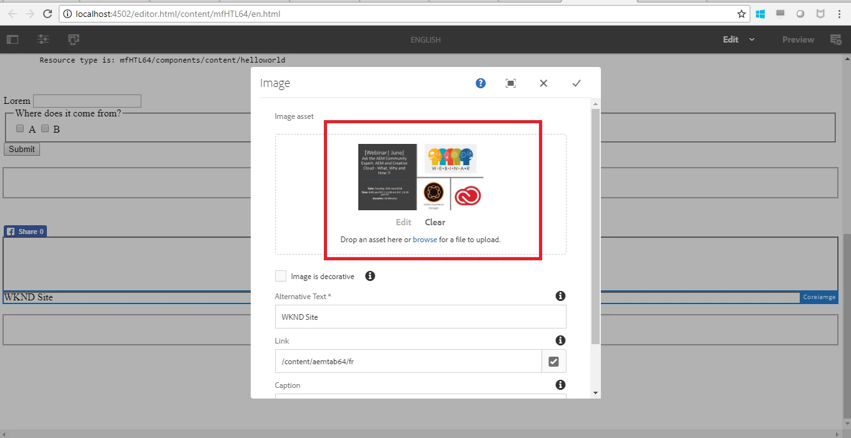Click the Link path input field
Viewport: 851px width, 438px height.
click(x=408, y=361)
